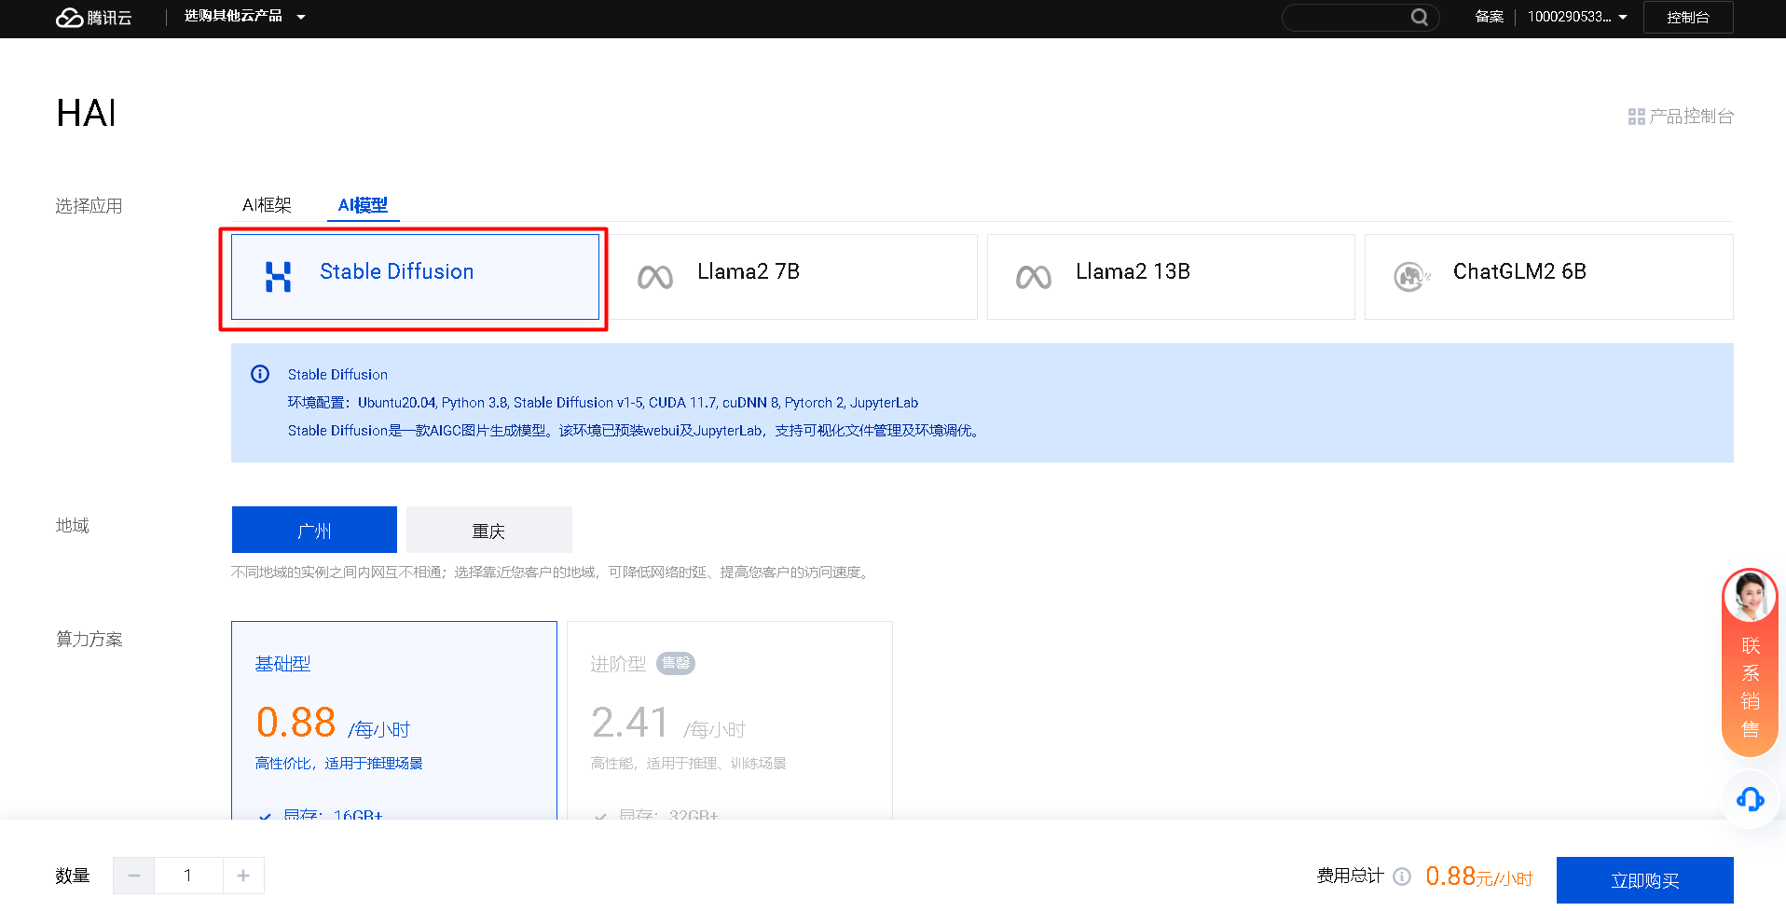
Task: Select the 基础型 compute plan card
Action: click(x=394, y=720)
